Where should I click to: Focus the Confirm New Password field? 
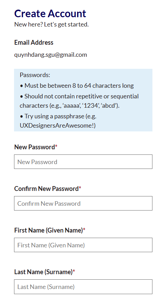[x=83, y=203]
